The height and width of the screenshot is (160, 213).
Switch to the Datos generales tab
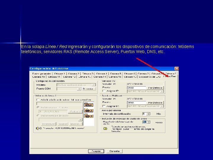coord(42,74)
